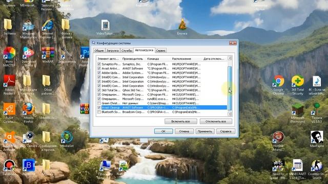Open the Сервис tab
This screenshot has height=184, width=328.
coord(160,51)
